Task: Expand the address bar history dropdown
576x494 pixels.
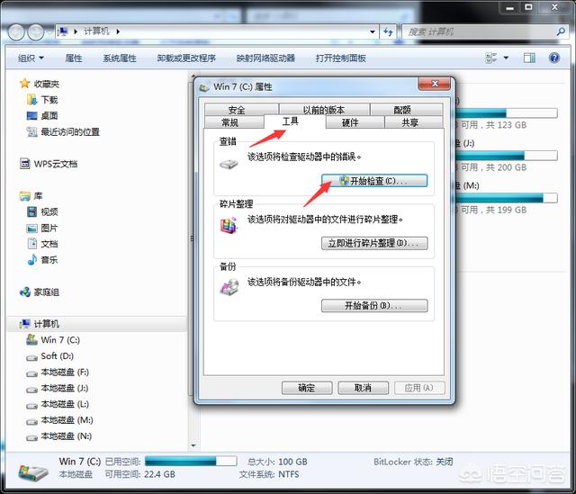Action: (x=372, y=32)
